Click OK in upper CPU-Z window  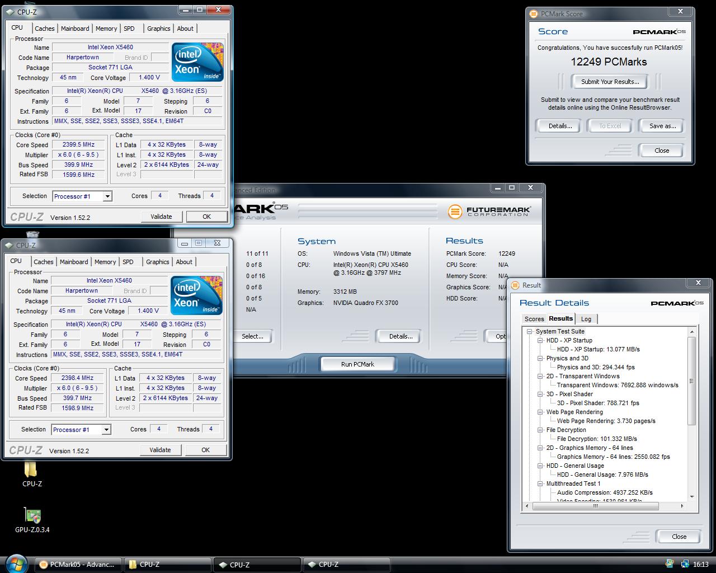click(x=206, y=217)
